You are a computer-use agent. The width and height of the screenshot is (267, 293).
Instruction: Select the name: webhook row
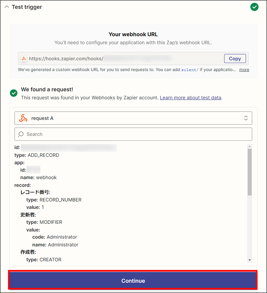click(x=38, y=178)
